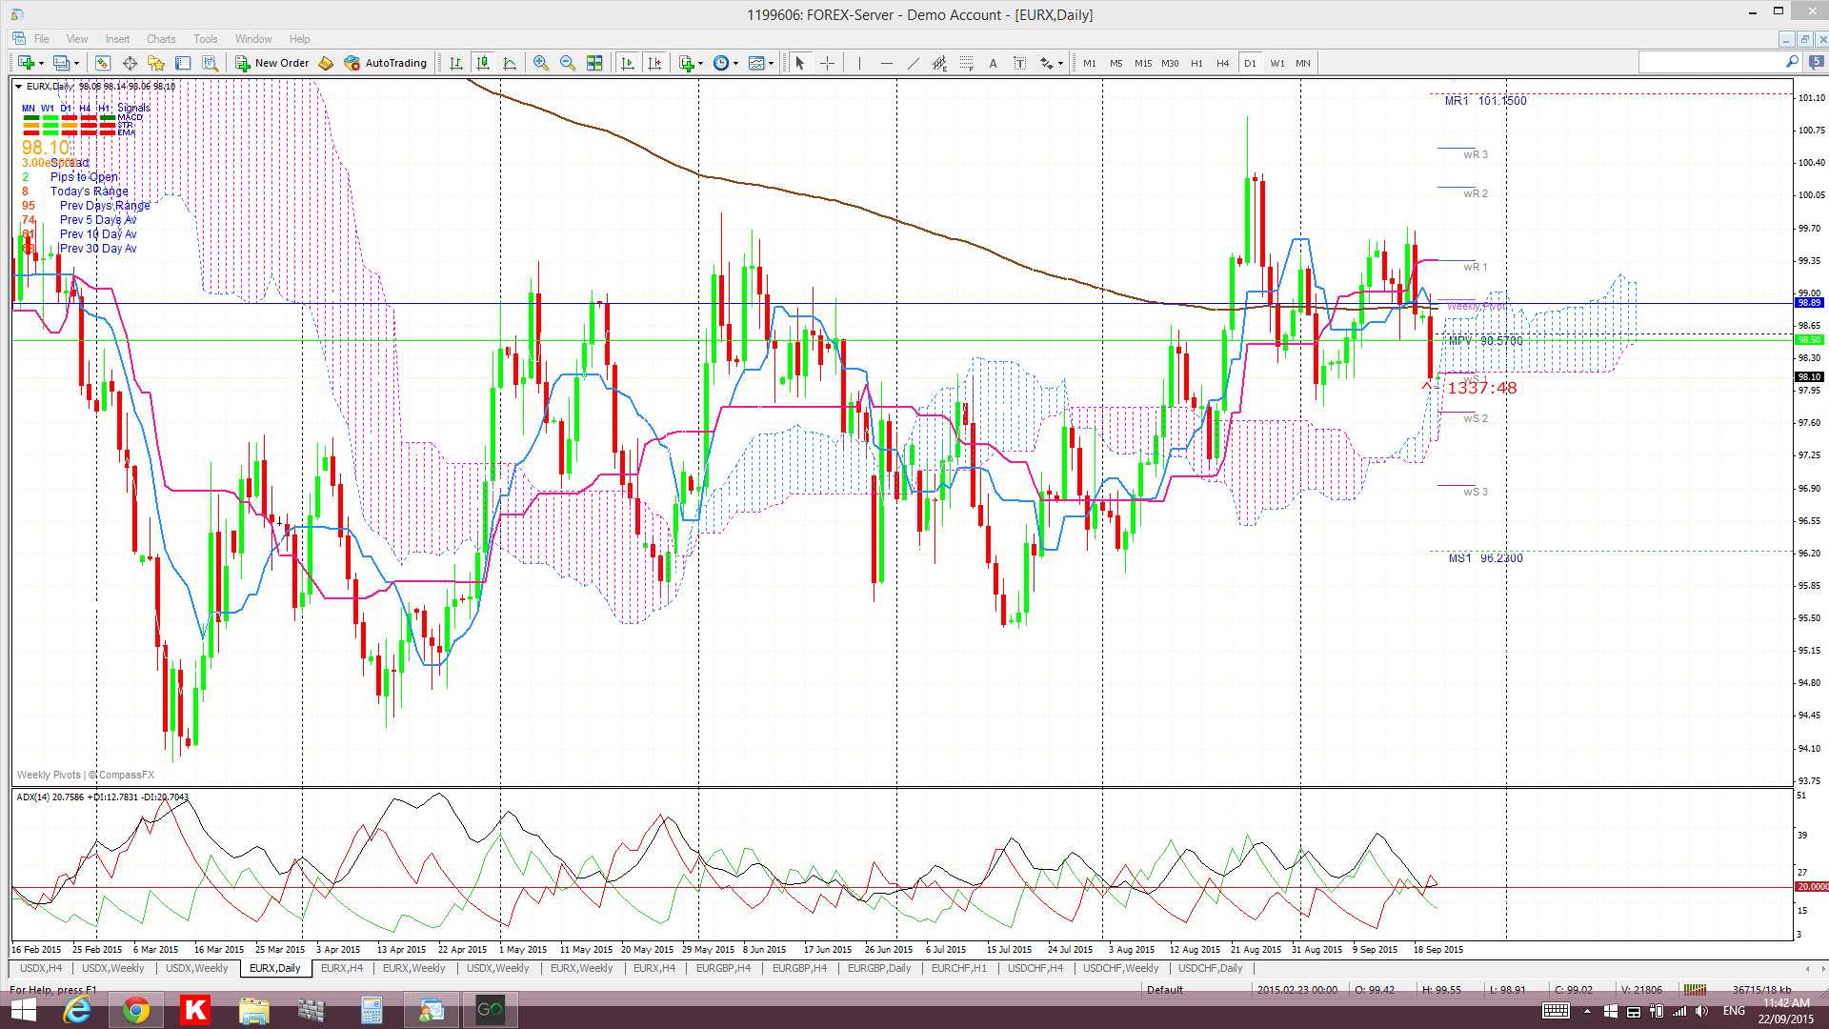Toggle the Terminal panel icon
This screenshot has height=1029, width=1829.
pos(183,63)
